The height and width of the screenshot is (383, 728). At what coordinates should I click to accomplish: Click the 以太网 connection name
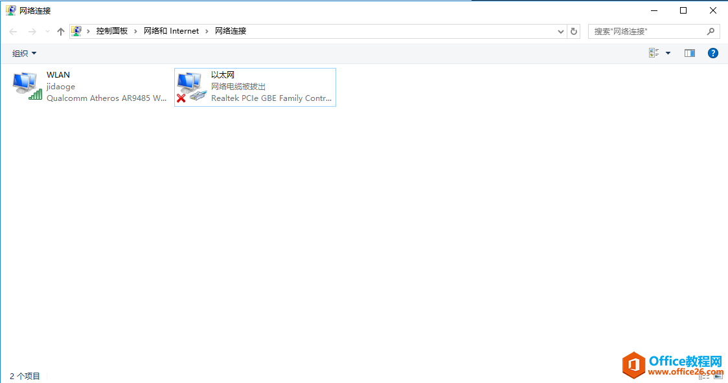click(x=222, y=75)
